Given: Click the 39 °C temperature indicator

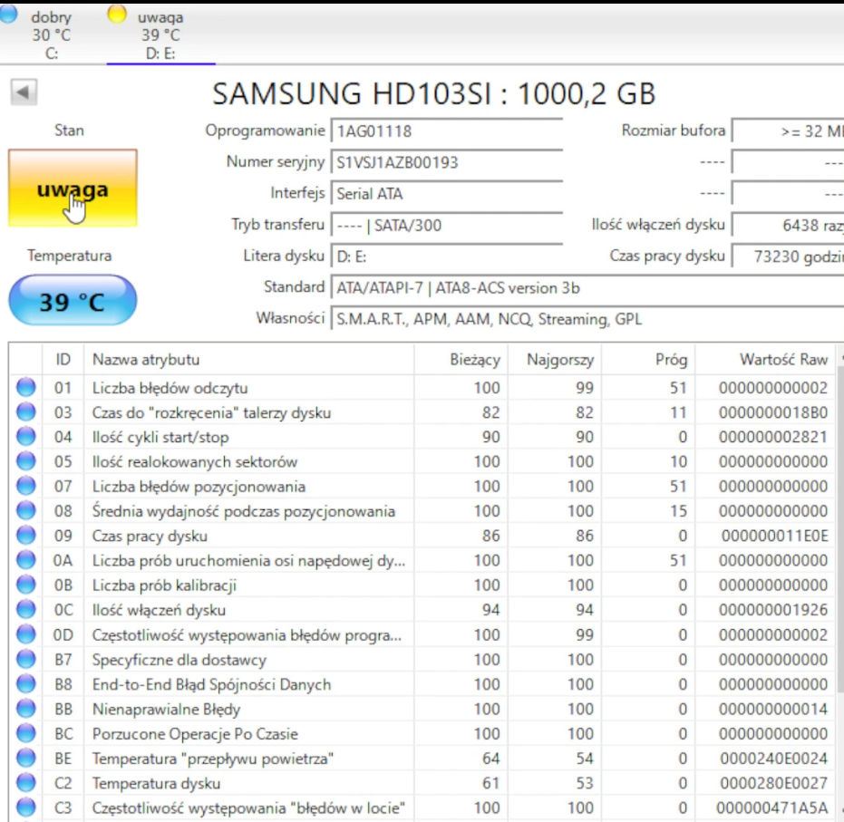Looking at the screenshot, I should coord(73,300).
